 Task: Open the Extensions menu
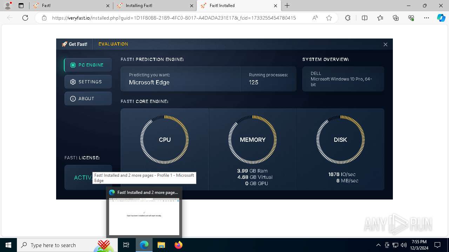coord(348,18)
